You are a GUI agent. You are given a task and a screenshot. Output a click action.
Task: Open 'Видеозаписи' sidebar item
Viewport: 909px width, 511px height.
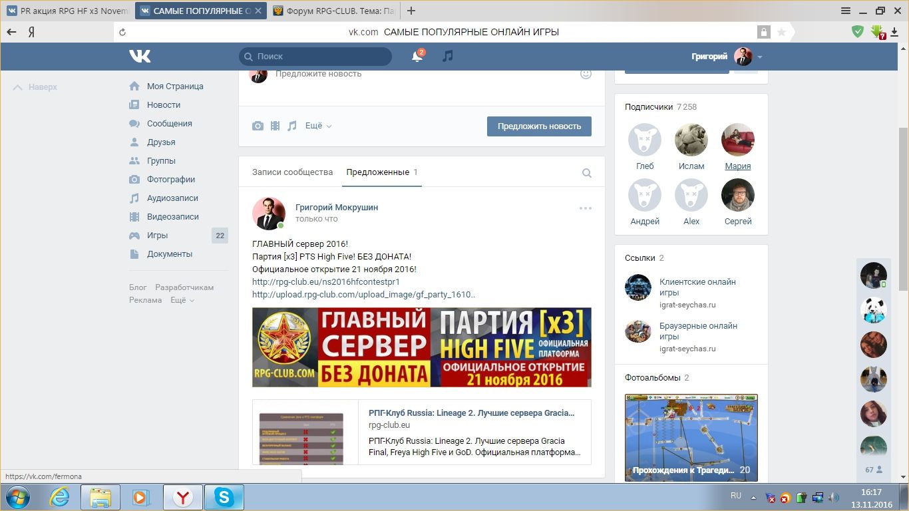pos(173,216)
